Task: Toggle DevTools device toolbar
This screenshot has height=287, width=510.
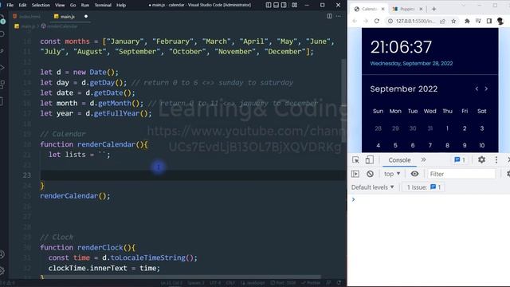Action: tap(369, 159)
